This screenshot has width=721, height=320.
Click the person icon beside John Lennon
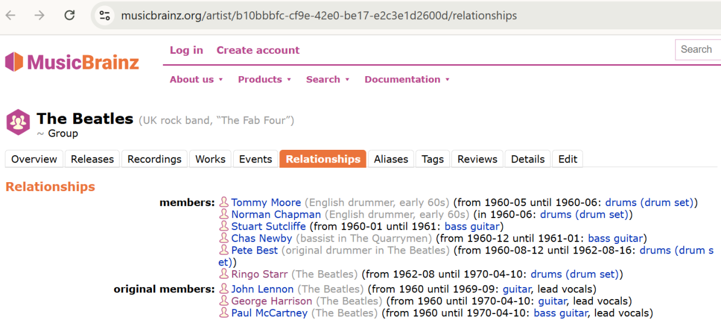[x=224, y=289]
